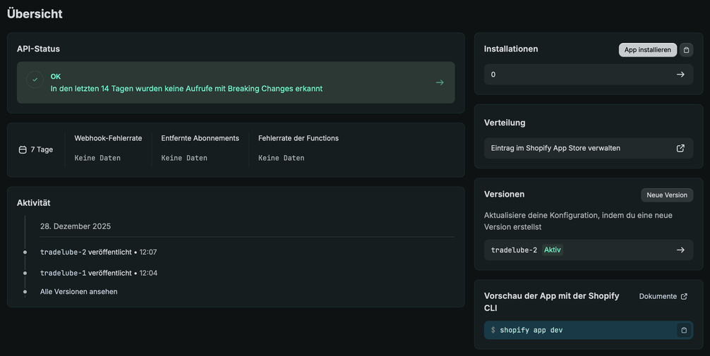Open Eintrag im Shopify App Store verwalten

588,148
